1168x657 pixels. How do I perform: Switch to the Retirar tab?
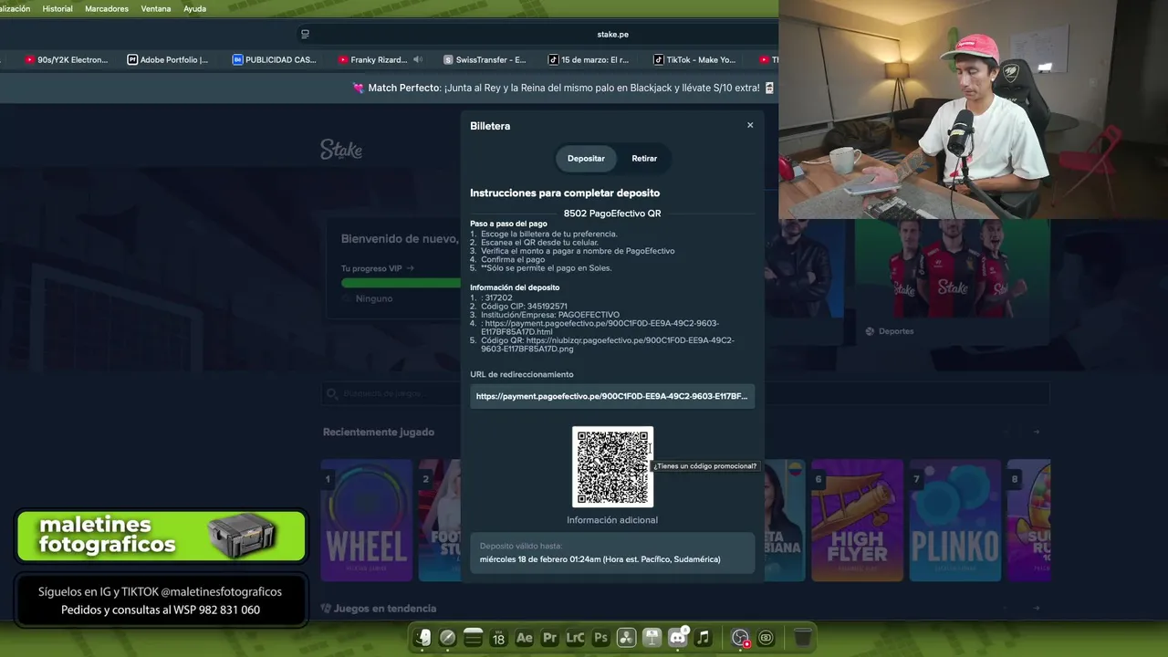(x=644, y=158)
